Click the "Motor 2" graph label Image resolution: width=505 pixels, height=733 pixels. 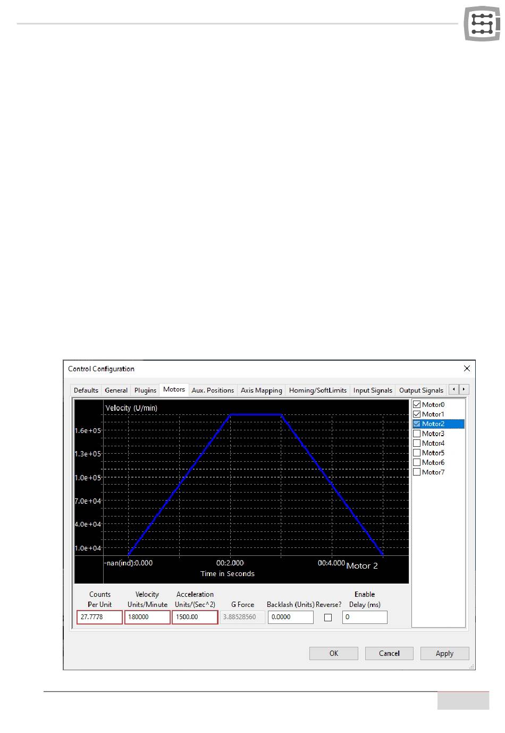(x=362, y=566)
